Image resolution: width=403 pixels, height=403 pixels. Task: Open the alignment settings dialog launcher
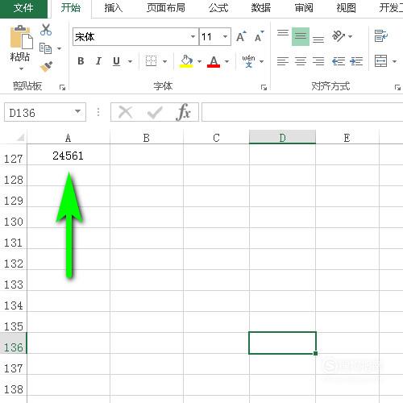pyautogui.click(x=397, y=87)
